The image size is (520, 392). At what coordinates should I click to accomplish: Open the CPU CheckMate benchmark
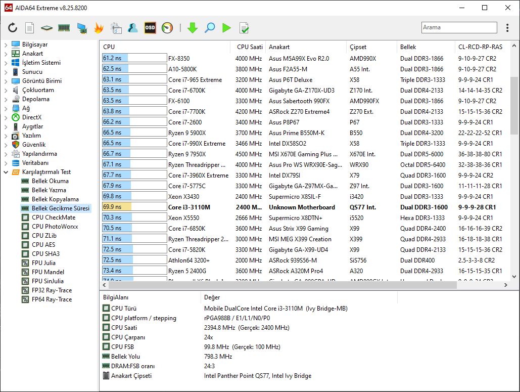point(54,217)
